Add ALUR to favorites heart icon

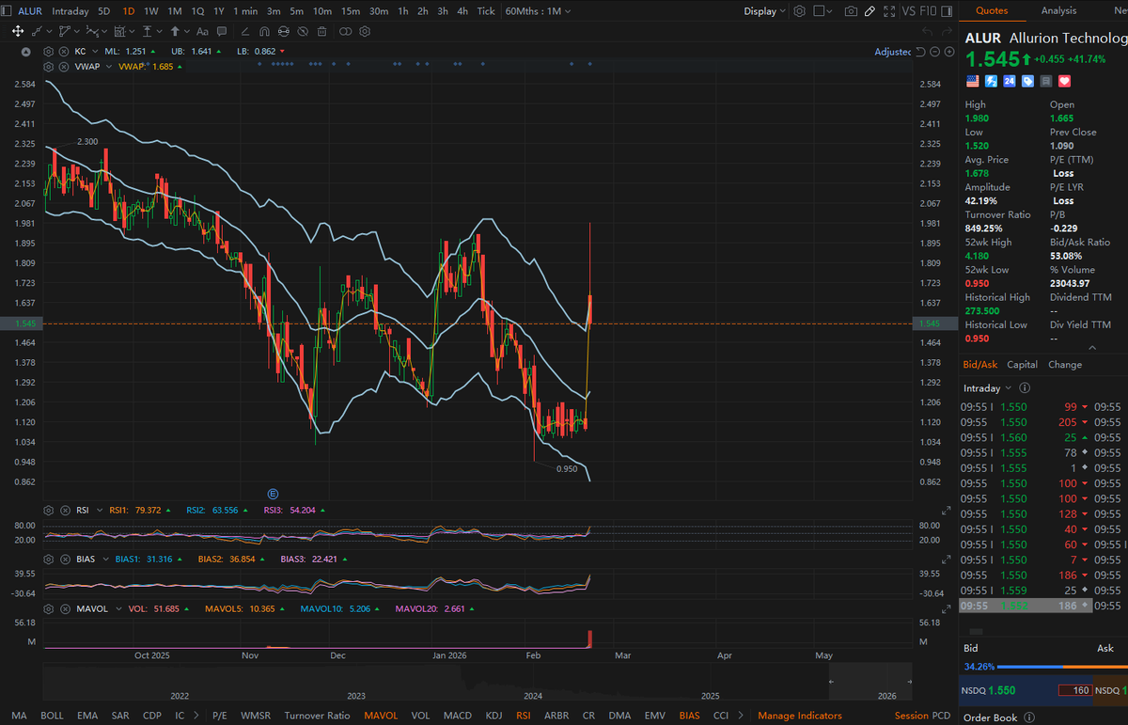(1064, 82)
